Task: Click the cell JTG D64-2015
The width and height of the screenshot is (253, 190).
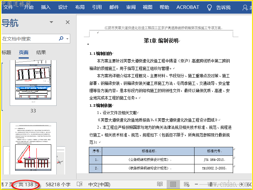Action: (214, 160)
